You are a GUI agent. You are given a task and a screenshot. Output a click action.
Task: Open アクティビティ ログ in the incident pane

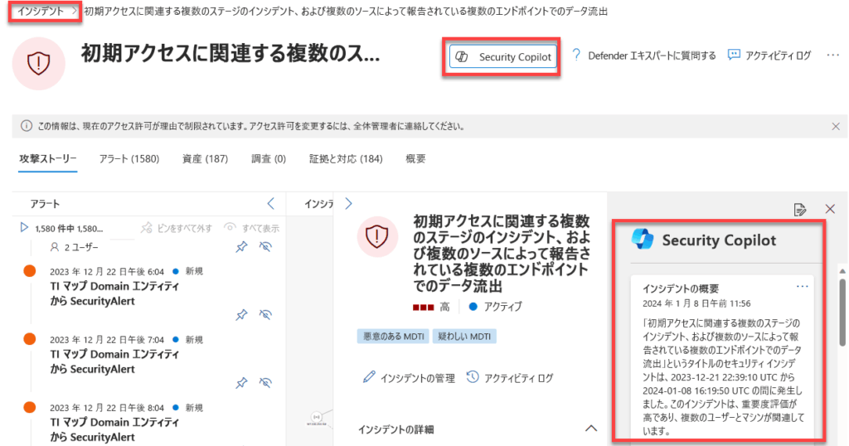pos(510,378)
